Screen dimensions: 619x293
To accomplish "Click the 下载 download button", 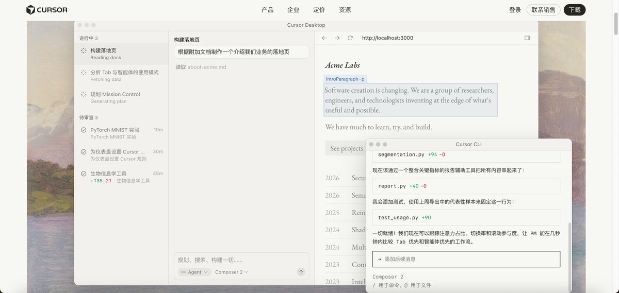I will click(575, 10).
